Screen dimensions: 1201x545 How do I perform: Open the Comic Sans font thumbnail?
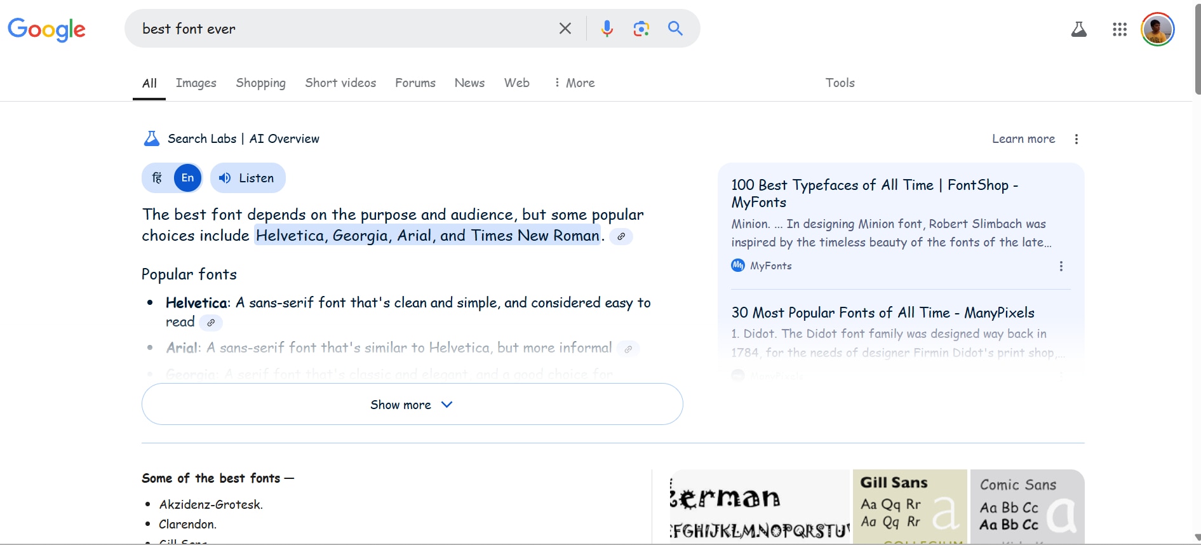tap(1028, 507)
